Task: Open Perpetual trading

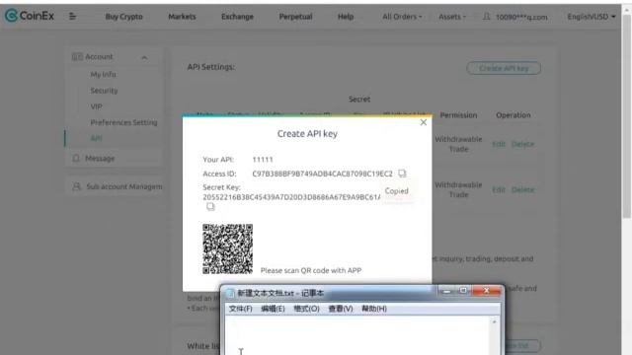Action: (295, 17)
